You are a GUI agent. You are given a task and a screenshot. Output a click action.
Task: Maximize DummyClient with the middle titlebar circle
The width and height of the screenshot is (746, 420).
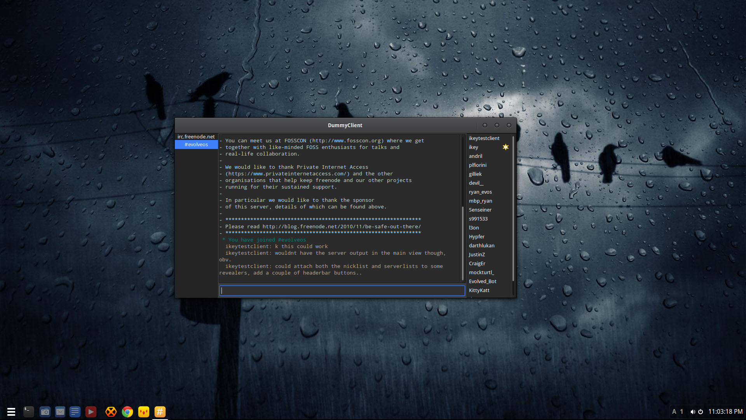[497, 125]
